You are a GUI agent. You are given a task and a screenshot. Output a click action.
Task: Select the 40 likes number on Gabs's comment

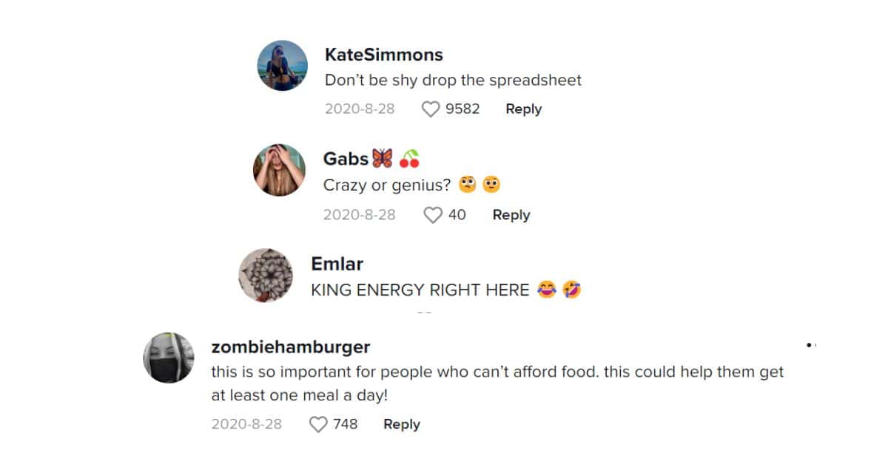pos(457,215)
